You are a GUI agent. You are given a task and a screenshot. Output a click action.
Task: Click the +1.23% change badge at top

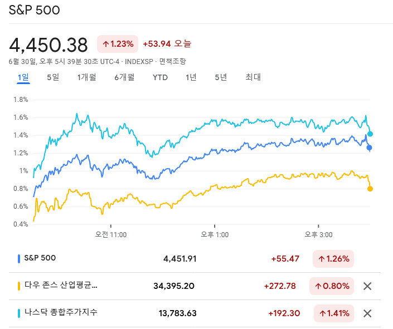[118, 44]
